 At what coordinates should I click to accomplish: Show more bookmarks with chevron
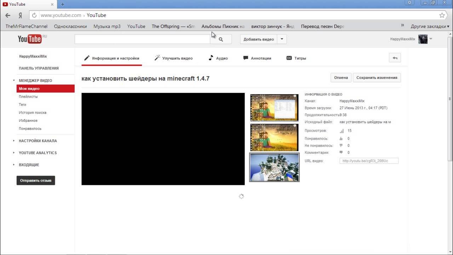402,26
